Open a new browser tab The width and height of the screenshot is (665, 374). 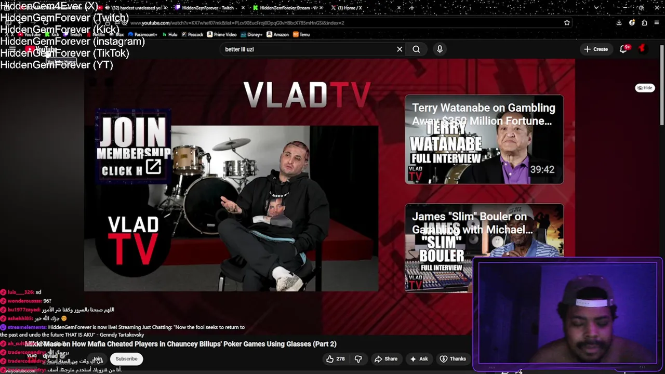[411, 8]
